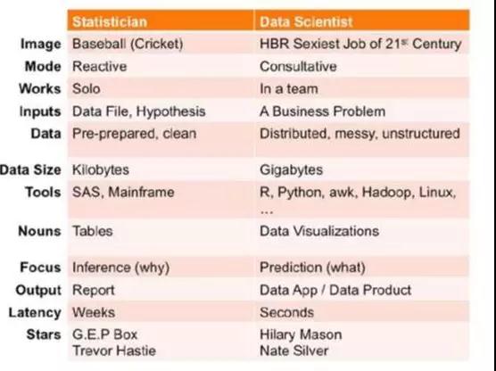Click the Latency row label
This screenshot has width=496, height=371.
point(35,313)
